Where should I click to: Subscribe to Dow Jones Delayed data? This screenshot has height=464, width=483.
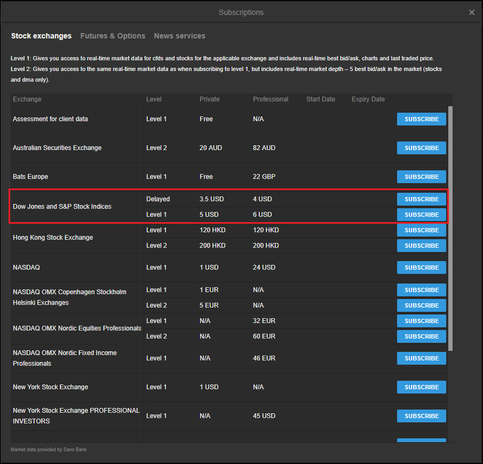(x=422, y=199)
